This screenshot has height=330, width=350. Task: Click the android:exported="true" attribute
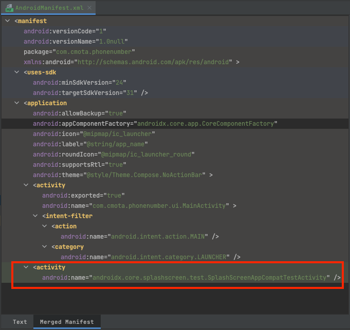(x=83, y=195)
